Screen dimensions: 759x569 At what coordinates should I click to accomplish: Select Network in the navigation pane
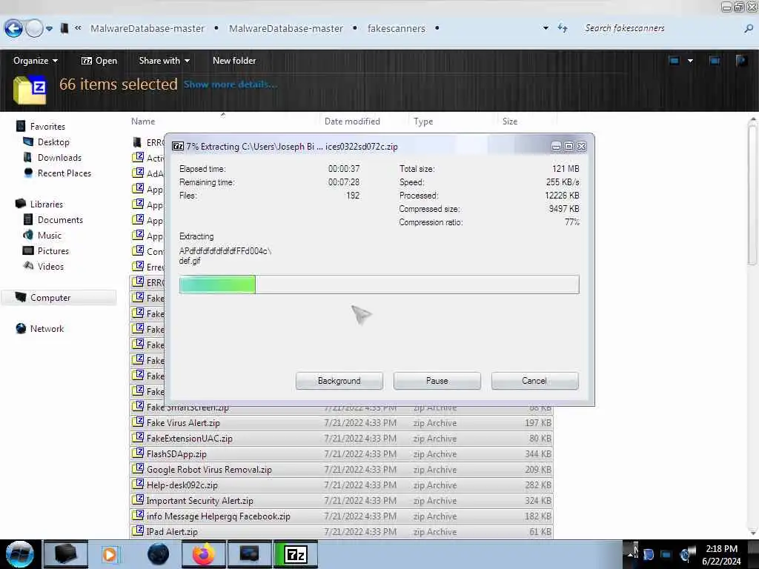[47, 328]
